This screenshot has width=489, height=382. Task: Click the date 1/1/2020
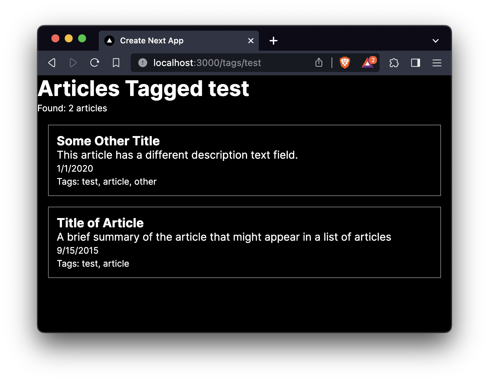(x=75, y=168)
